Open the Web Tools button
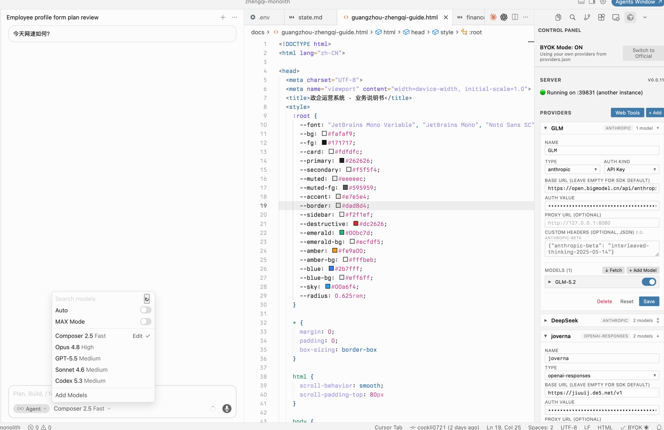 point(627,113)
